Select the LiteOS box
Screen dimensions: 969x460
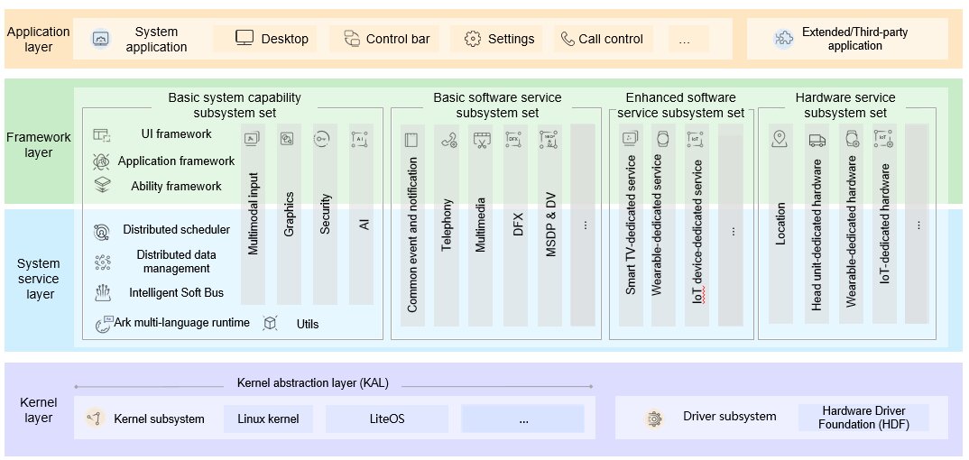coord(387,419)
